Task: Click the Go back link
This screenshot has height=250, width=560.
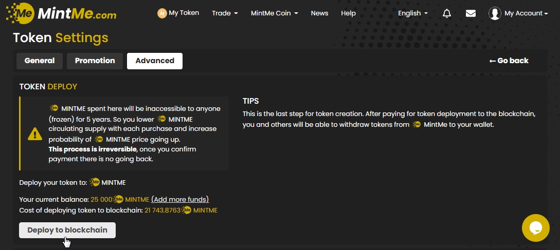Action: click(509, 61)
